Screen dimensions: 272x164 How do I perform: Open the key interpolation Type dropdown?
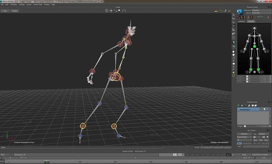tap(263, 134)
